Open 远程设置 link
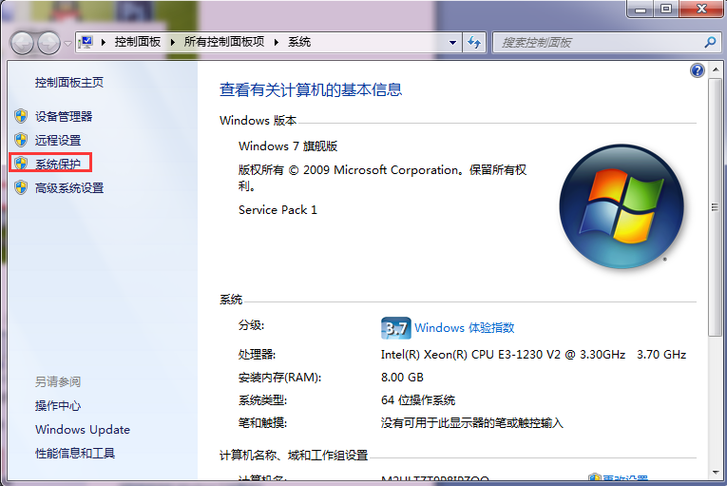The height and width of the screenshot is (486, 727). [58, 140]
